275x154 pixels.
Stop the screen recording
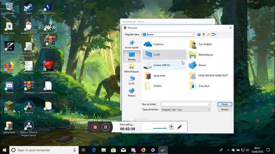(95, 127)
